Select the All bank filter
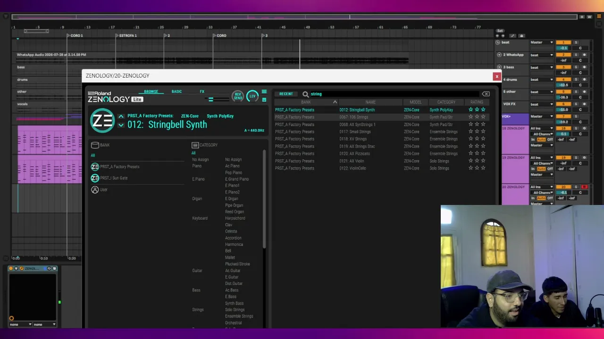Image resolution: width=604 pixels, height=339 pixels. tap(93, 155)
